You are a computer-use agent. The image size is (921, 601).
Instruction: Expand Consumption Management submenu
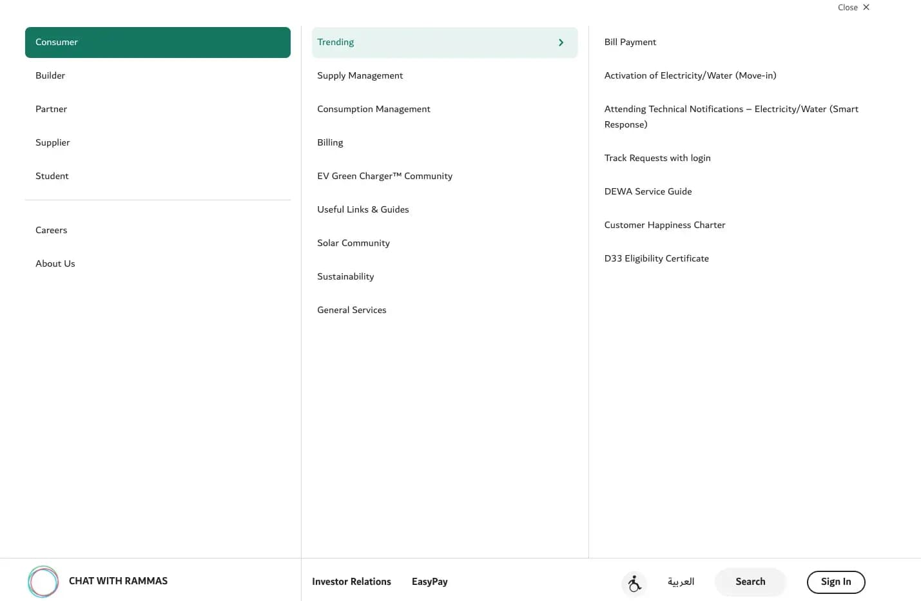pos(373,110)
